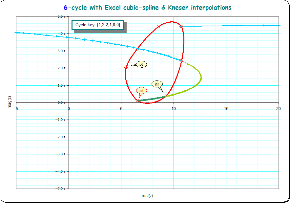290x203 pixels.
Task: Select the dark green segment between p1 and p2
Action: (151, 99)
